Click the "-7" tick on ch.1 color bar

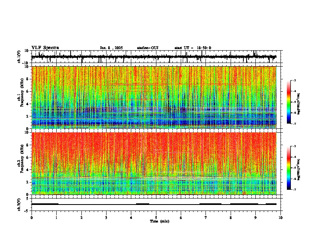coord(294,124)
